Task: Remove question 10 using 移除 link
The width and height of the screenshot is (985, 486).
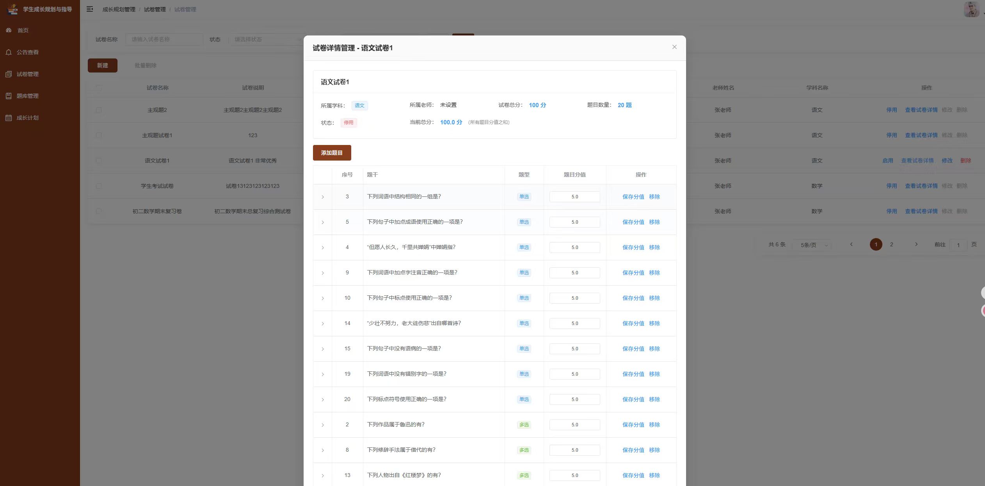Action: pyautogui.click(x=654, y=298)
